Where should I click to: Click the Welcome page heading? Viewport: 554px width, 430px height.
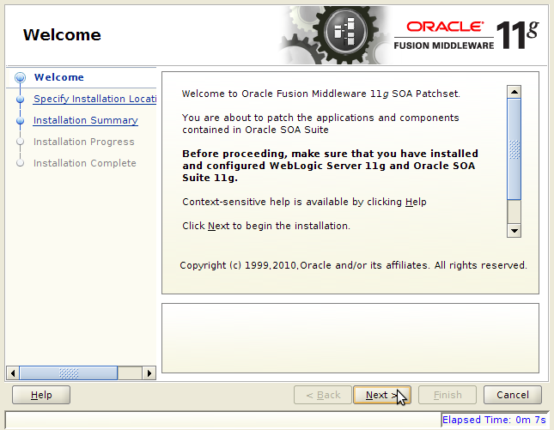62,34
